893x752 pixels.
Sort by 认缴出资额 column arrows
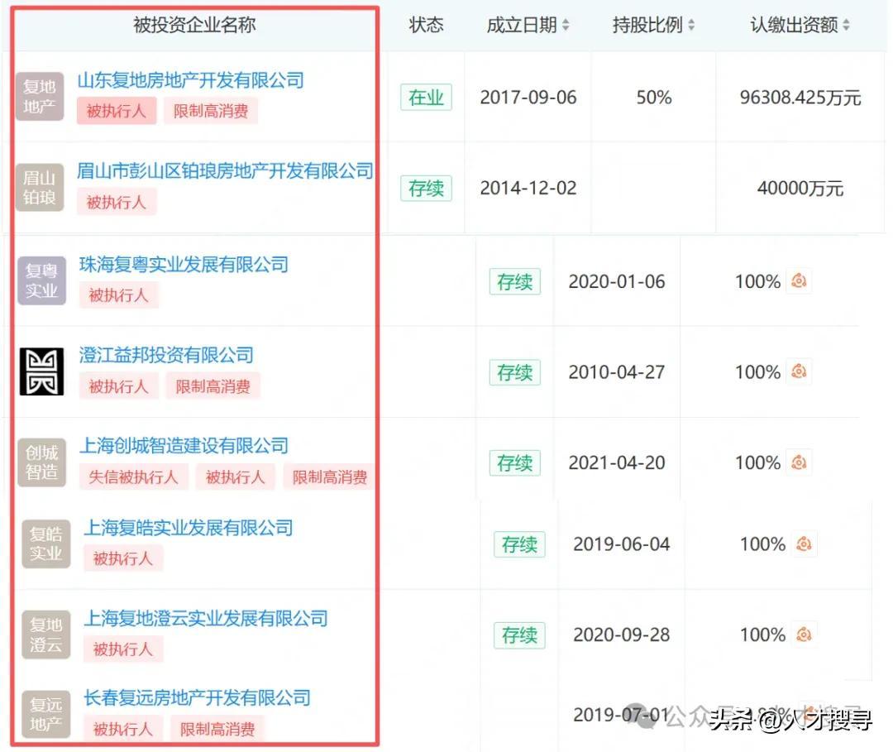coord(847,25)
